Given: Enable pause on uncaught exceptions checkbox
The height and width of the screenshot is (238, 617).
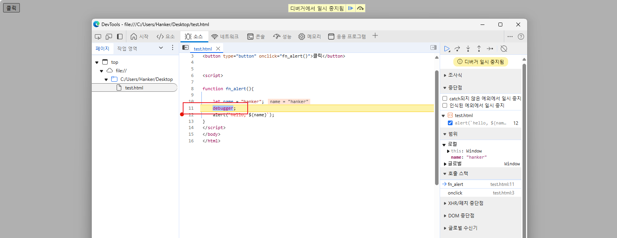Looking at the screenshot, I should pyautogui.click(x=445, y=98).
